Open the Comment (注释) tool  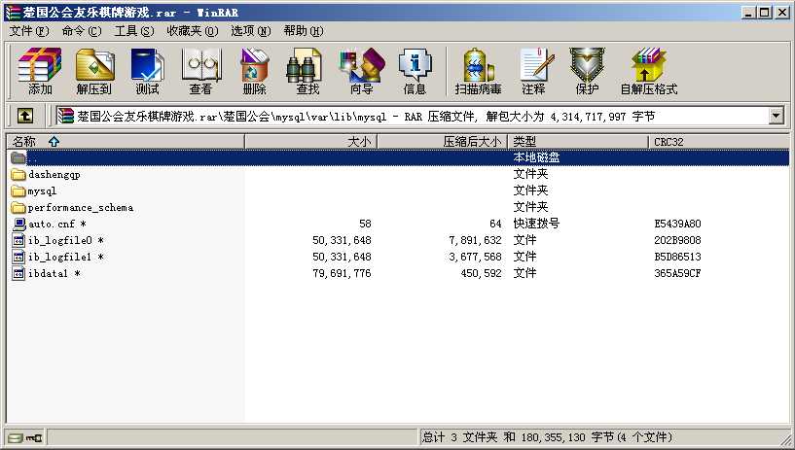click(x=534, y=71)
